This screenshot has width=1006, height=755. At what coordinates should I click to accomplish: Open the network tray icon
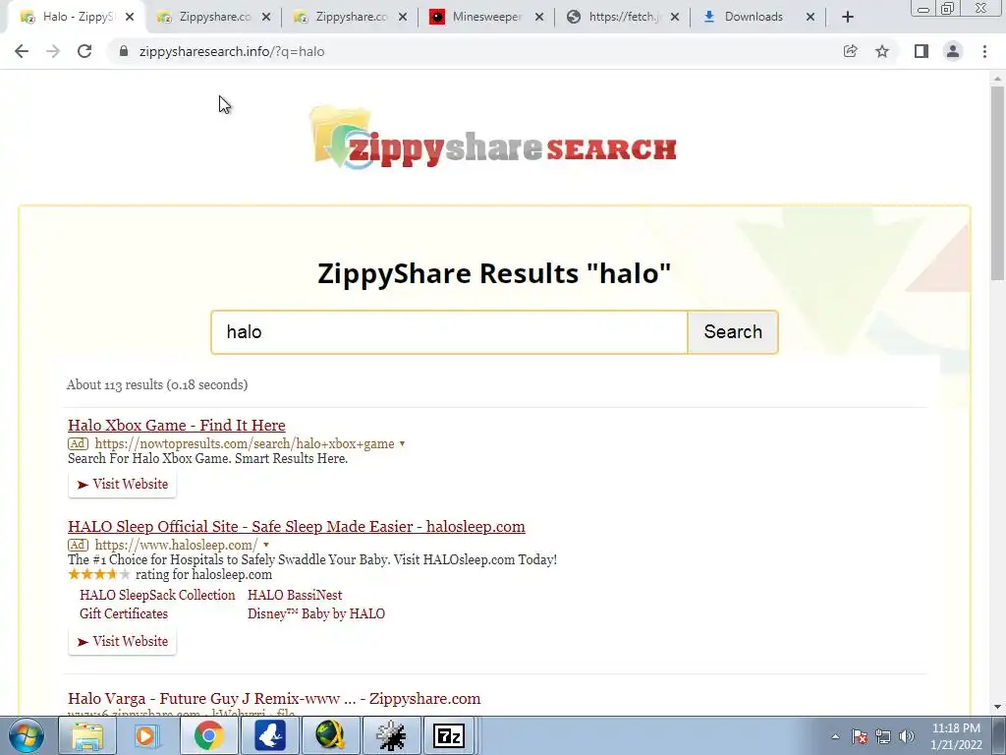(x=883, y=736)
